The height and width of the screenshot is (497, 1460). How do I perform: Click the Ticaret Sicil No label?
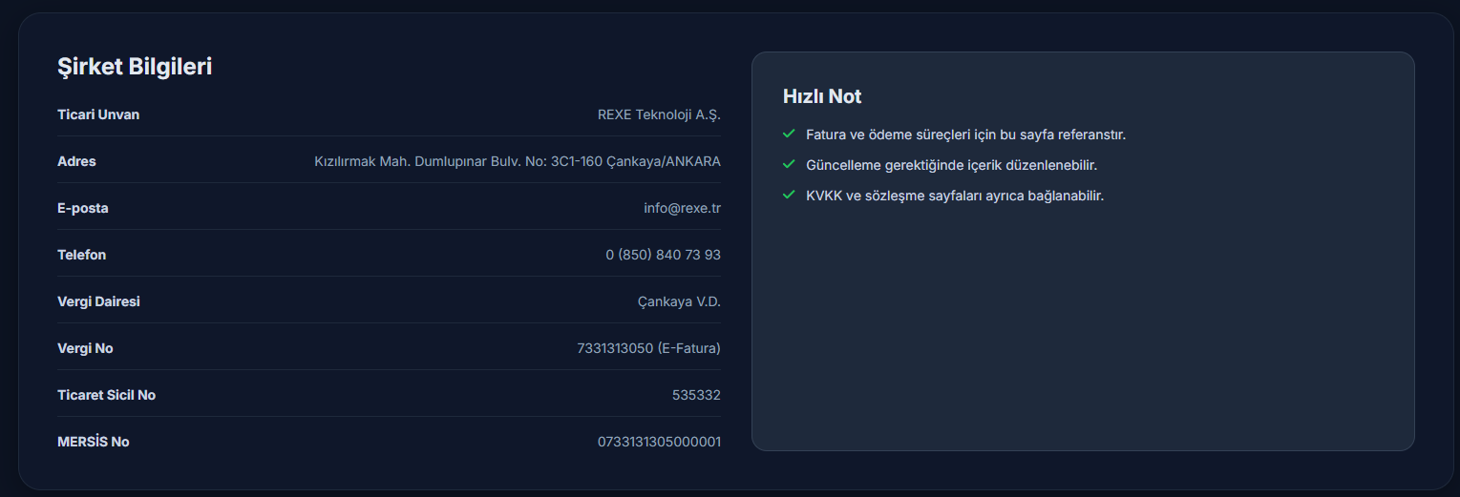coord(106,395)
